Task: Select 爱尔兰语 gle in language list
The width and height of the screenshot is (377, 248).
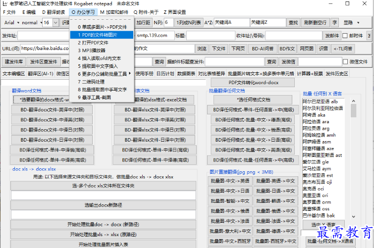Action: click(323, 162)
